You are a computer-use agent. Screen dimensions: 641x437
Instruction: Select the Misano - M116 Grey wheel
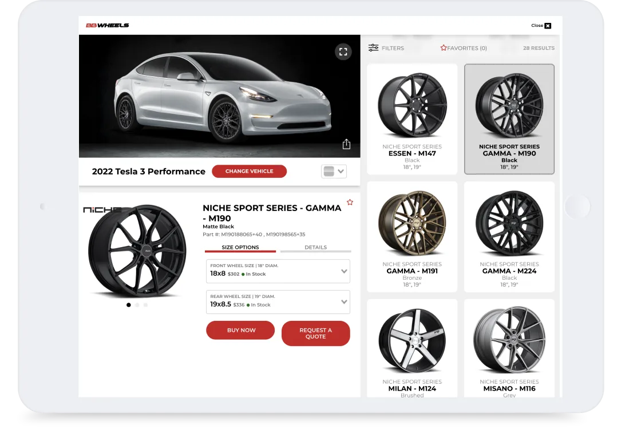pyautogui.click(x=509, y=349)
